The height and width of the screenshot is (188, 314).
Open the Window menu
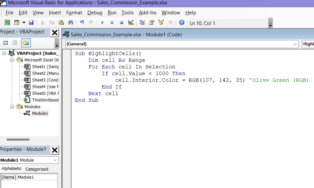click(171, 13)
